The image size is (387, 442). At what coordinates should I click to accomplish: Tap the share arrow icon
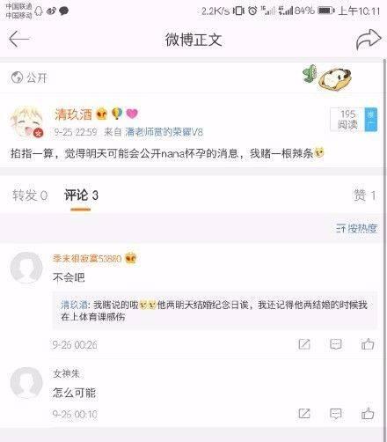pyautogui.click(x=369, y=40)
